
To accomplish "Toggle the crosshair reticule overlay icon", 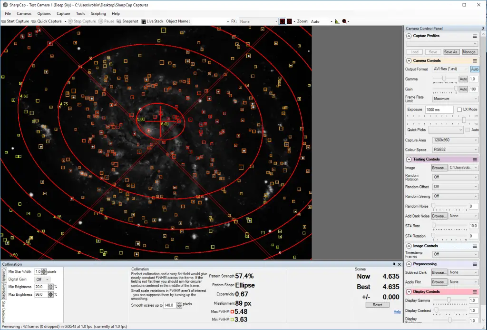I will (290, 21).
